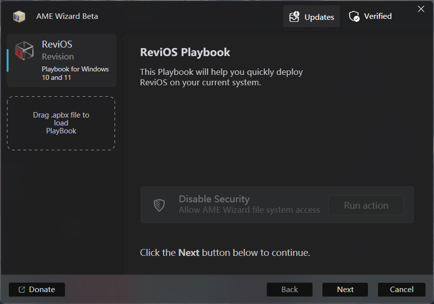The height and width of the screenshot is (304, 434).
Task: Cancel the playbook setup wizard
Action: click(401, 290)
